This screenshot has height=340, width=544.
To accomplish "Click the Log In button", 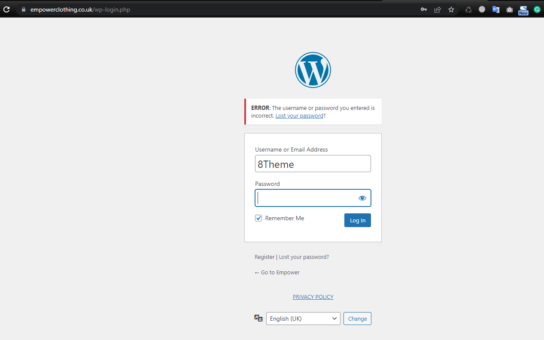I will point(358,220).
